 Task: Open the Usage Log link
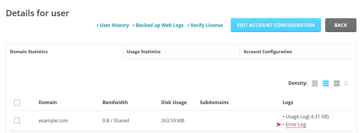pyautogui.click(x=307, y=117)
